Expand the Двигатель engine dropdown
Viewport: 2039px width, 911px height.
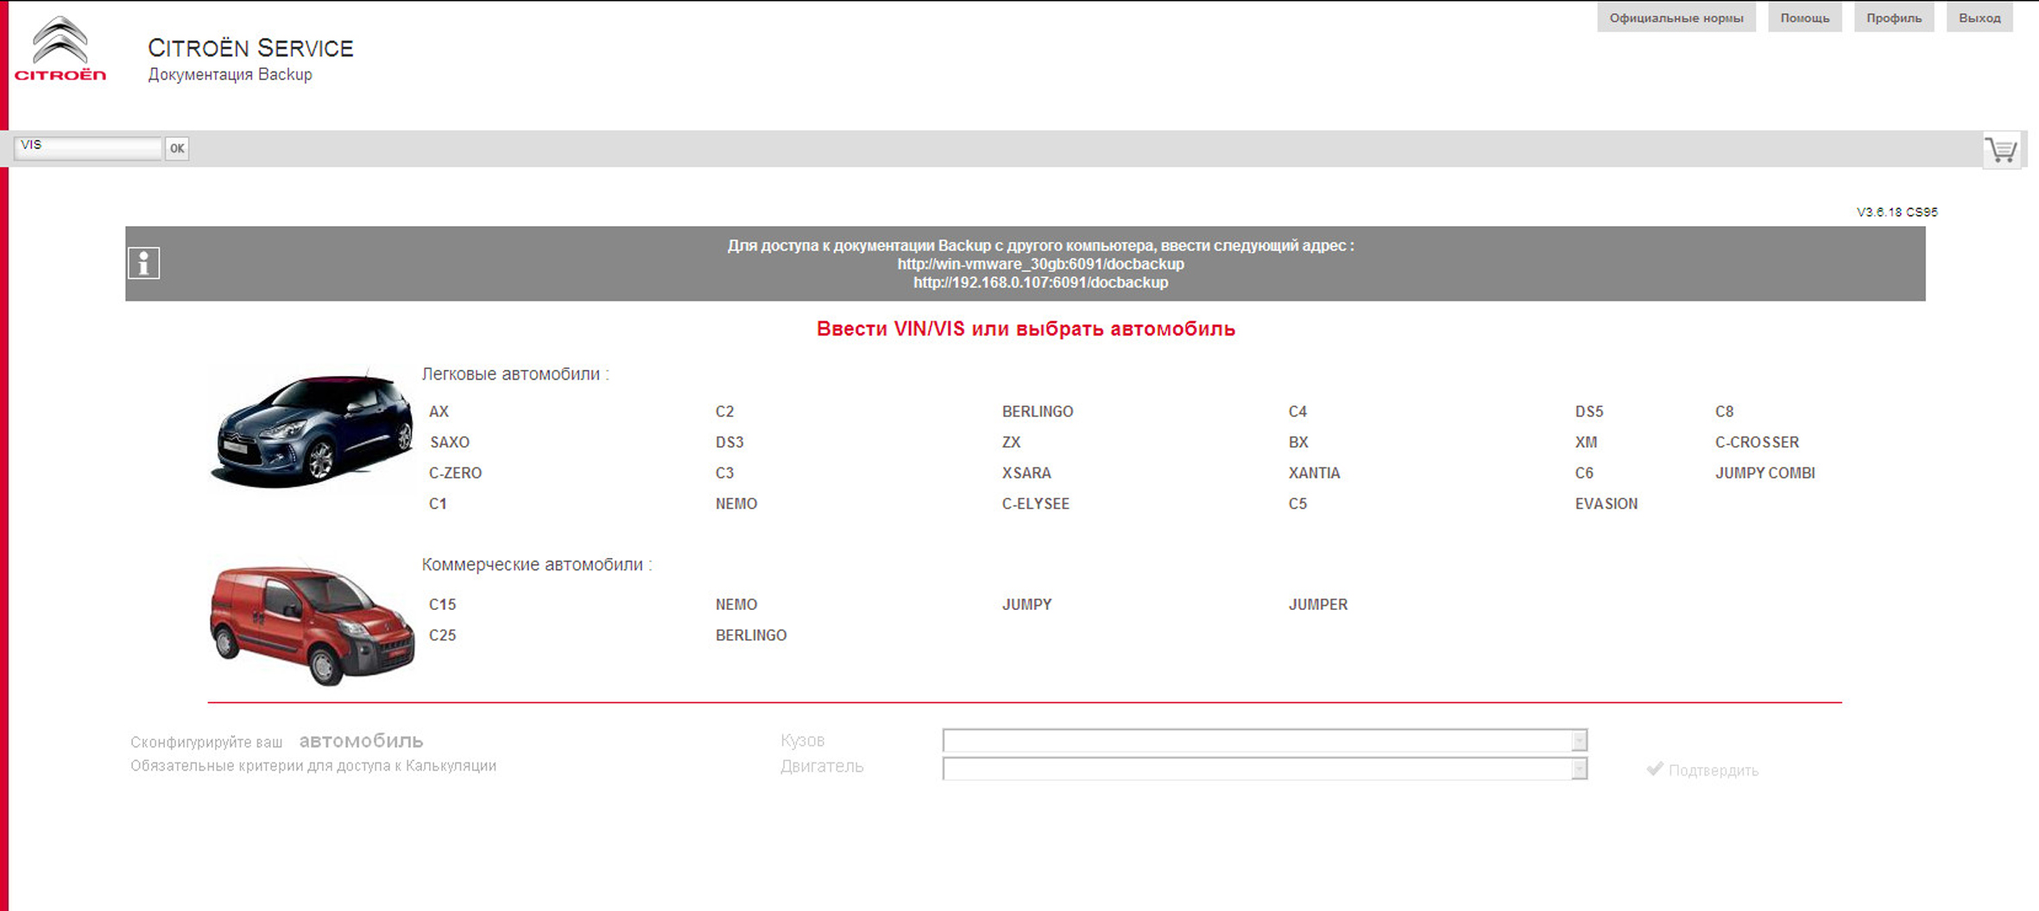(1265, 768)
